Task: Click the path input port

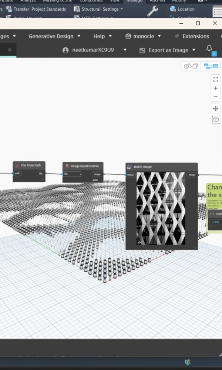Action: pos(17,174)
